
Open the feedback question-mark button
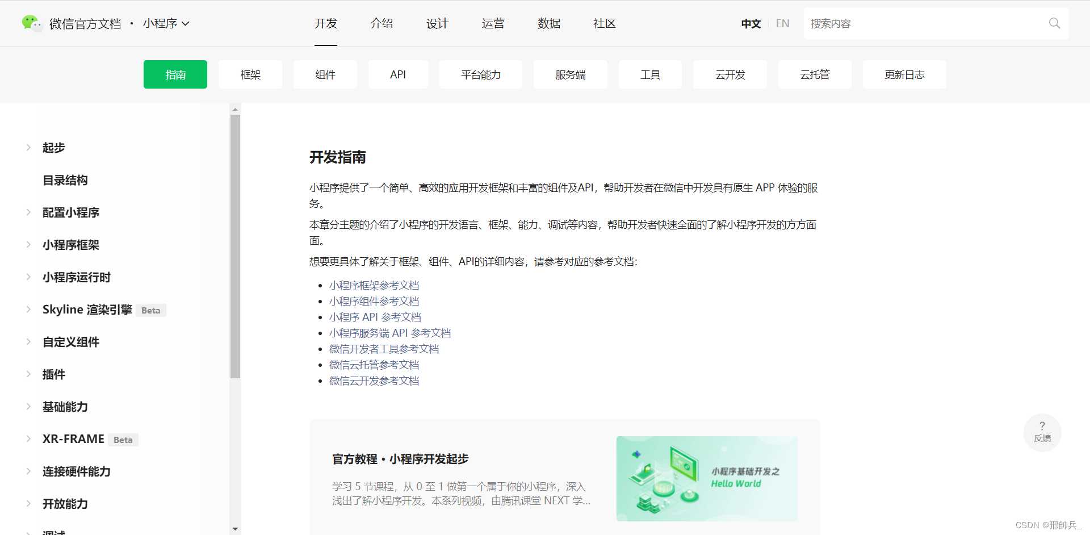1042,432
